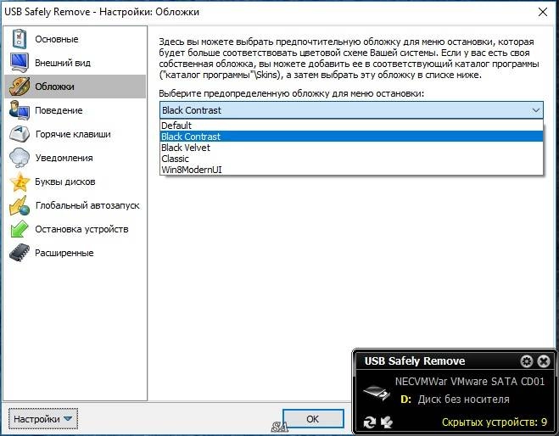
Task: Click the USB Safely Remove popup title
Action: click(415, 361)
